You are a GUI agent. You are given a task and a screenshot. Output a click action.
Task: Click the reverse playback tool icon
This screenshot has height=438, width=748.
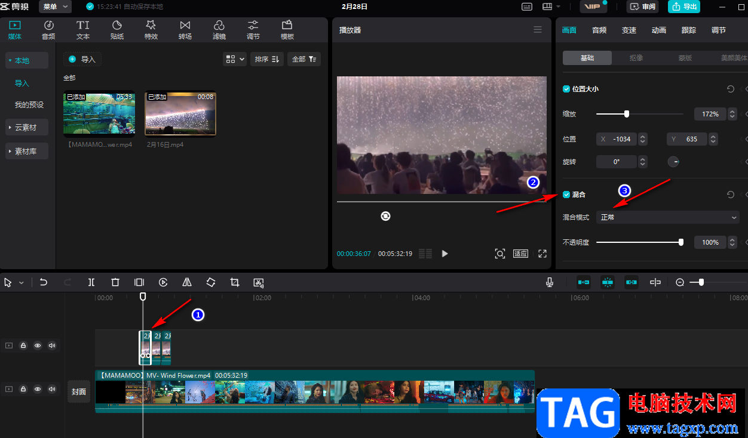pos(163,282)
